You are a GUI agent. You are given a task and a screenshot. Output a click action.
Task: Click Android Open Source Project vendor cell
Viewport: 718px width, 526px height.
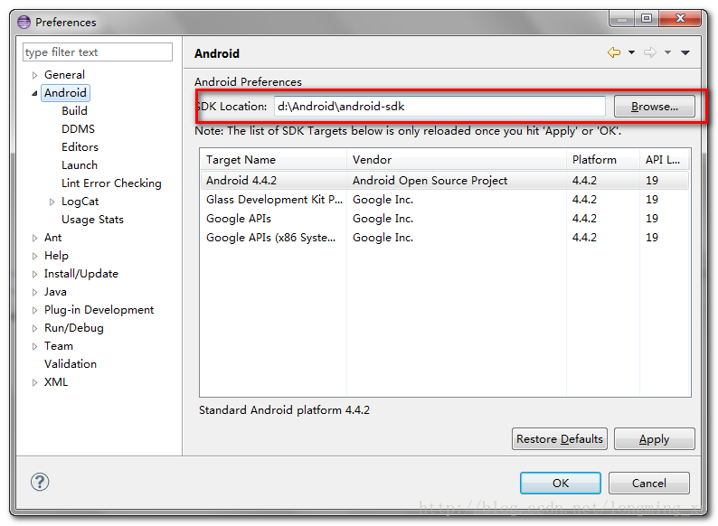tap(430, 181)
